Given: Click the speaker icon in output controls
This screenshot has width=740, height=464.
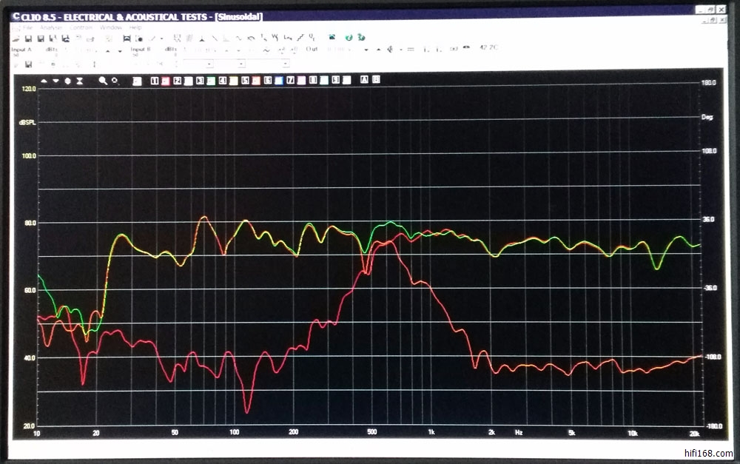Looking at the screenshot, I should point(379,50).
